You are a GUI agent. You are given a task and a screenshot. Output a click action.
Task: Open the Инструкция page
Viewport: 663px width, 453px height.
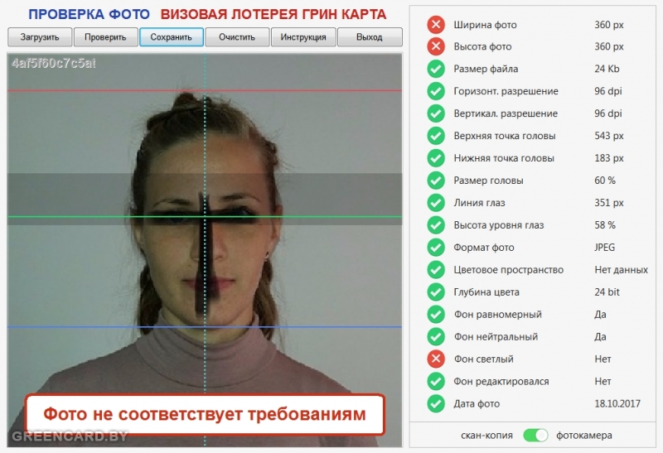303,37
